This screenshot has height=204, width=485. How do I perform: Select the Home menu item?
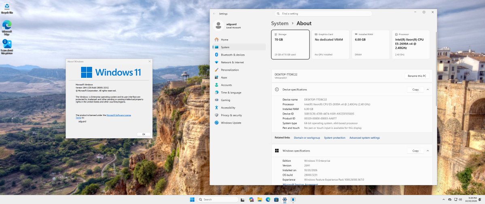tap(239, 40)
